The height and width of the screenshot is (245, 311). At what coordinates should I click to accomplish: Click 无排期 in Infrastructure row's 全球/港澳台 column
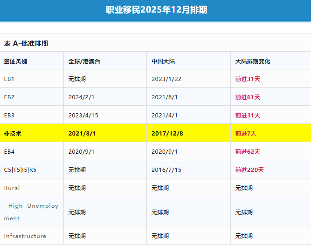tap(77, 236)
